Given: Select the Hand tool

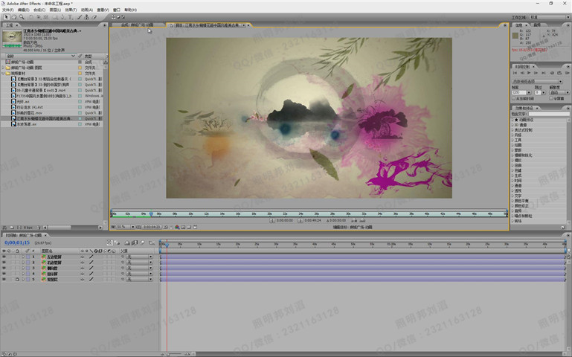Looking at the screenshot, I should click(14, 17).
